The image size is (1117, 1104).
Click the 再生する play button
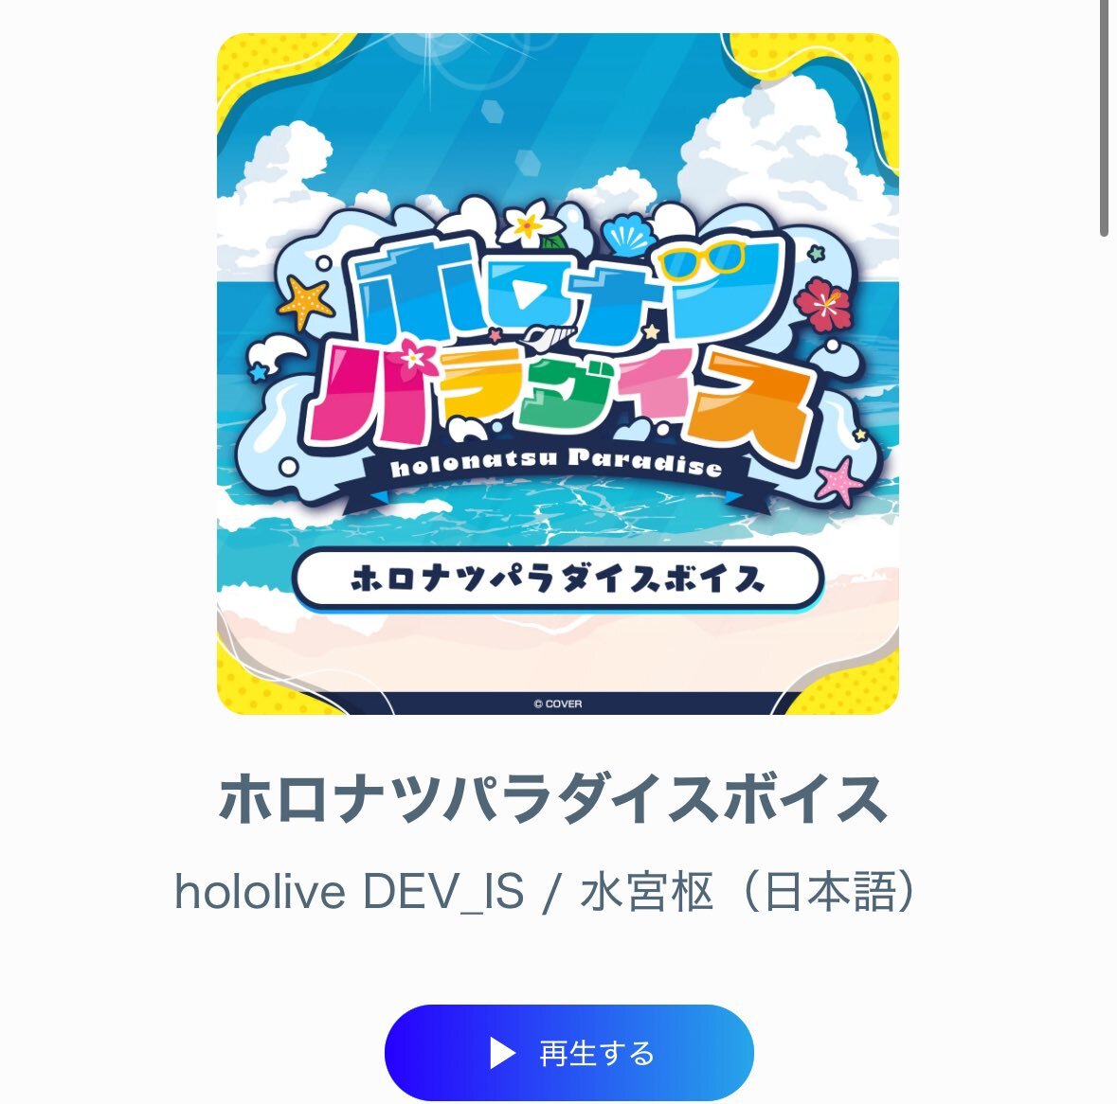[568, 1052]
